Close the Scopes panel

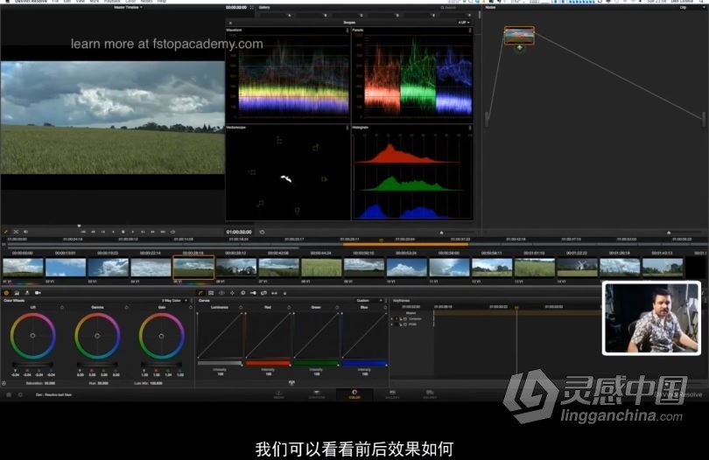pos(230,23)
